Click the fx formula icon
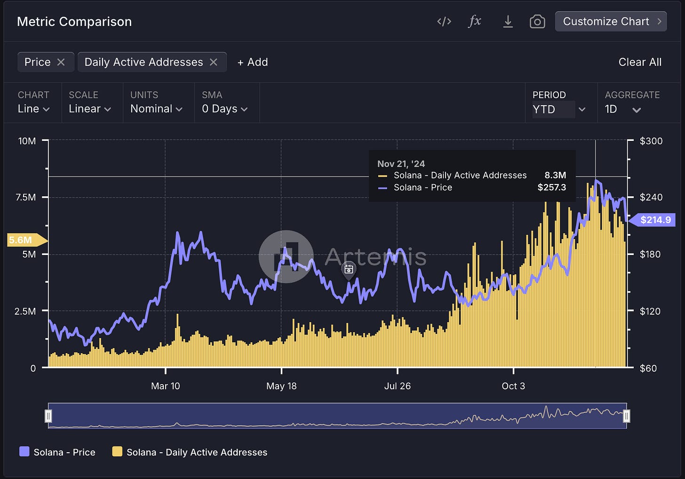The height and width of the screenshot is (479, 685). point(475,21)
